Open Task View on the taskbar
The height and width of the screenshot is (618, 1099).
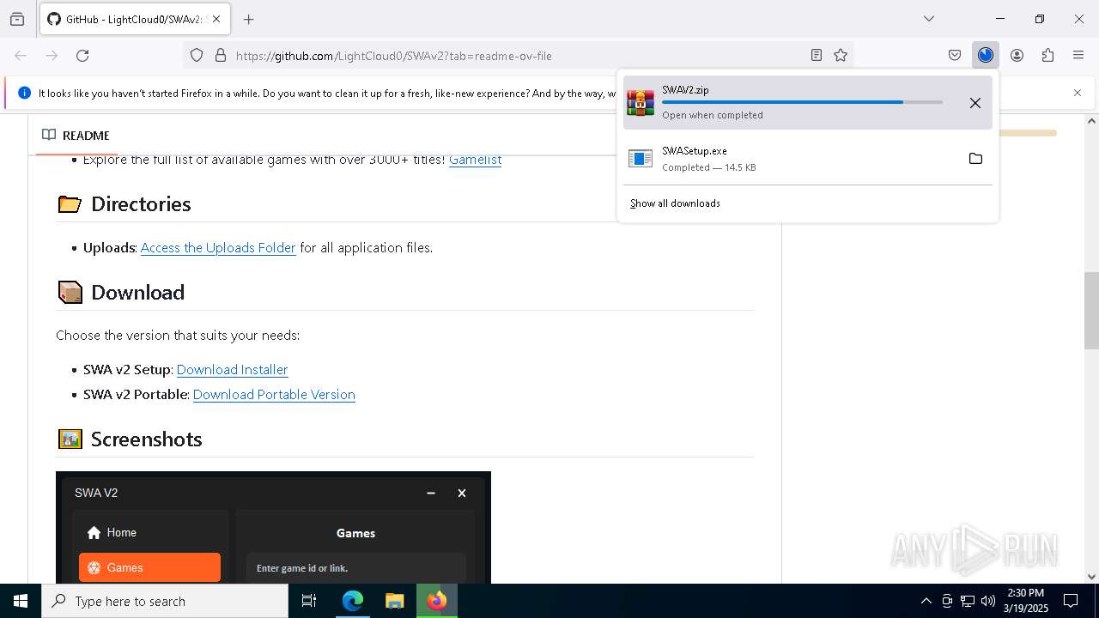tap(309, 601)
